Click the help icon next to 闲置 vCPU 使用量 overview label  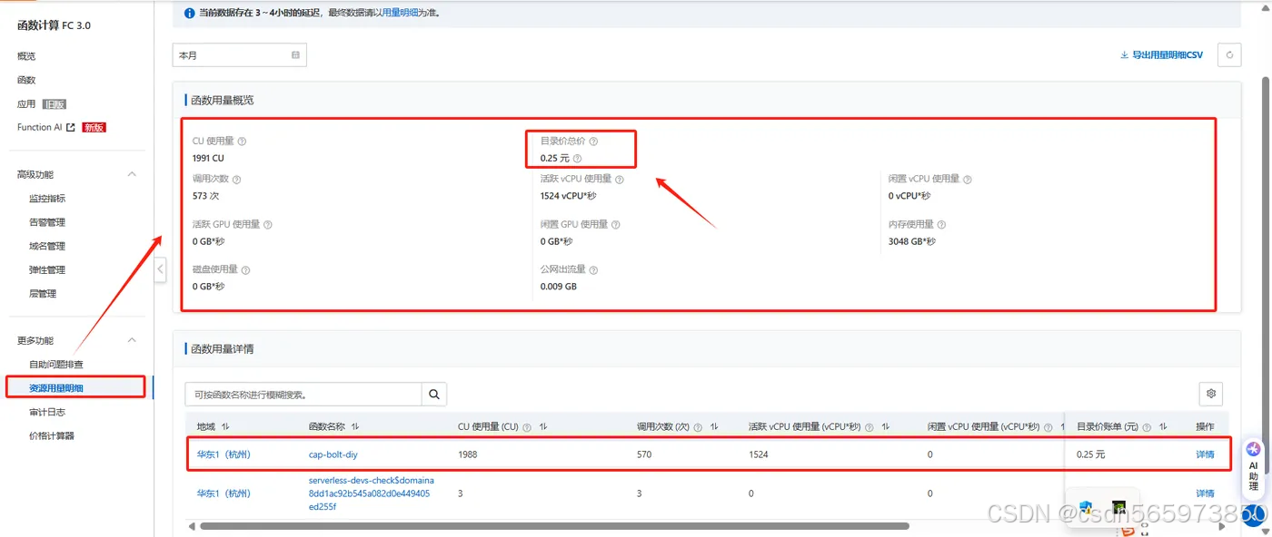969,180
